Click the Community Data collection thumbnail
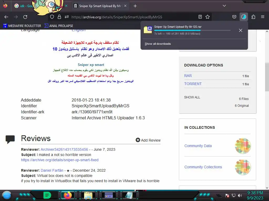The height and width of the screenshot is (201, 269). 243,146
